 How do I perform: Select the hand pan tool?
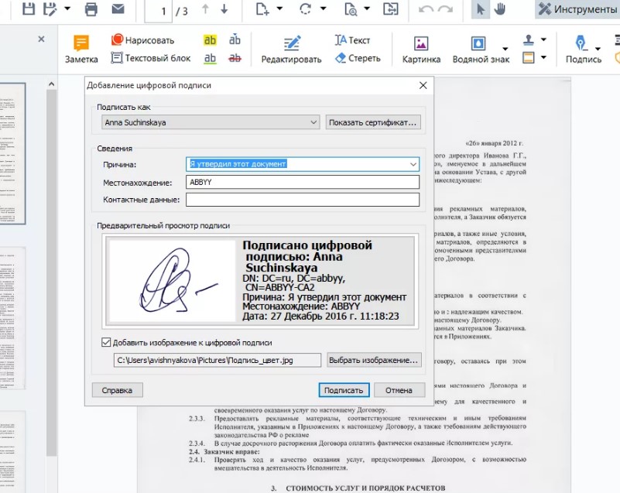pyautogui.click(x=500, y=10)
